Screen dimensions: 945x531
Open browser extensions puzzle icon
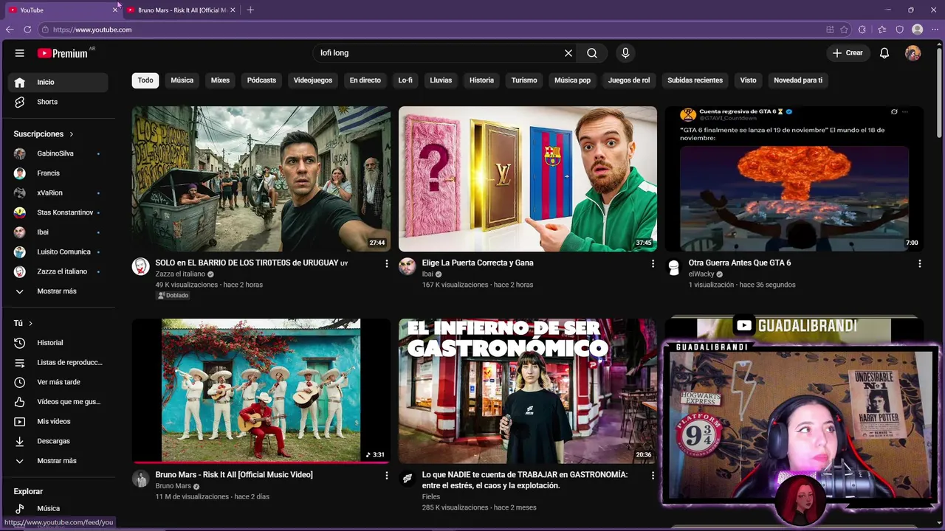pos(862,29)
